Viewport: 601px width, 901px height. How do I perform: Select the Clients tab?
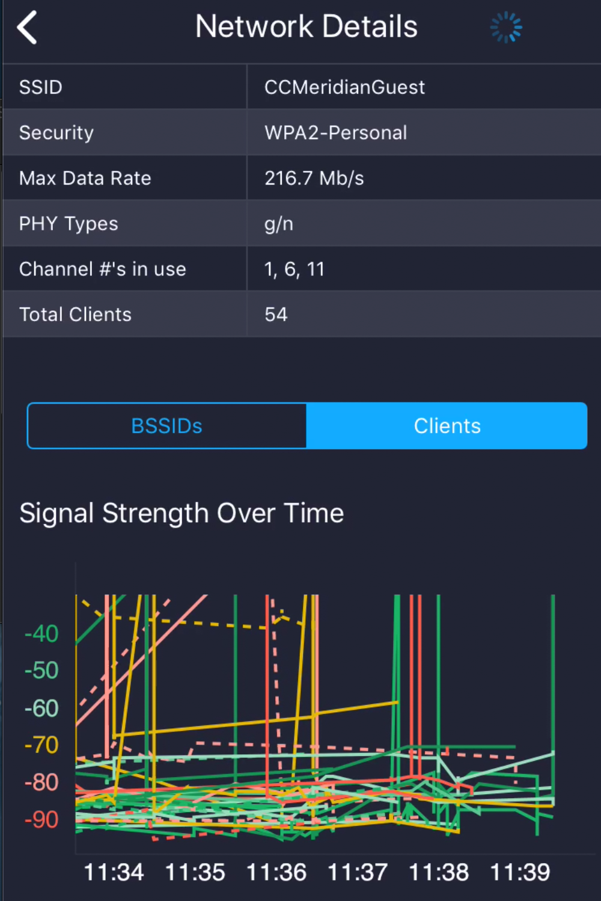(447, 426)
